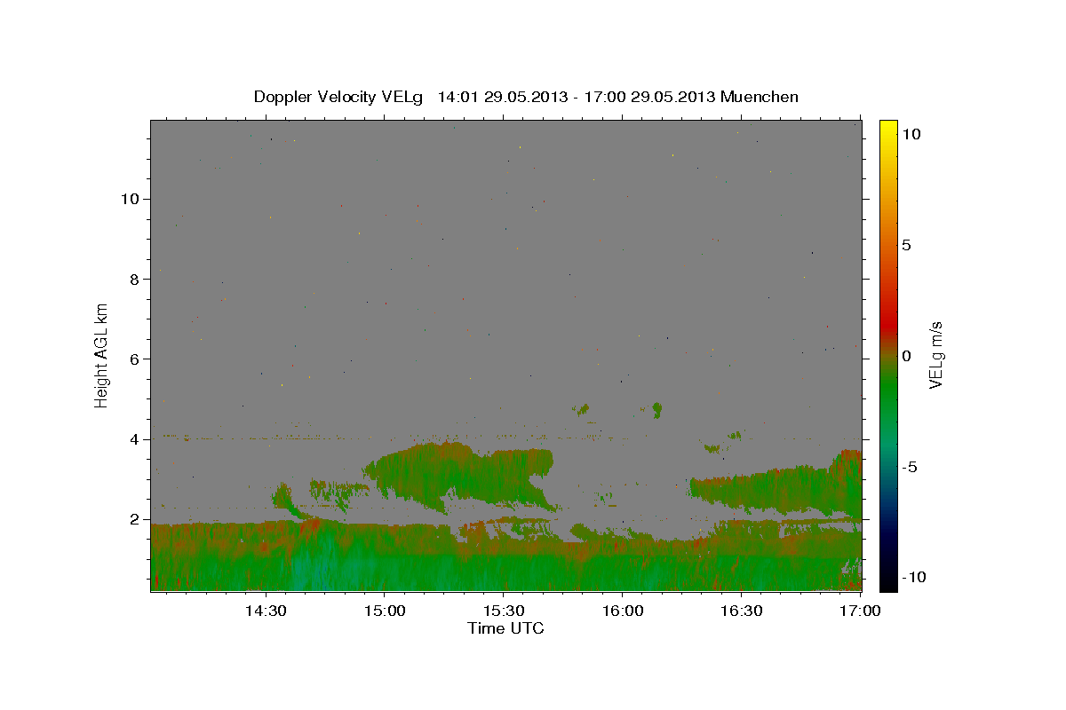Click the dark bottom of the colorbar
The height and width of the screenshot is (710, 1066).
[x=888, y=572]
